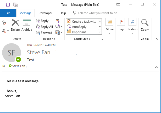The image size is (161, 113).
Task: Open the Developer tab
Action: (x=45, y=13)
